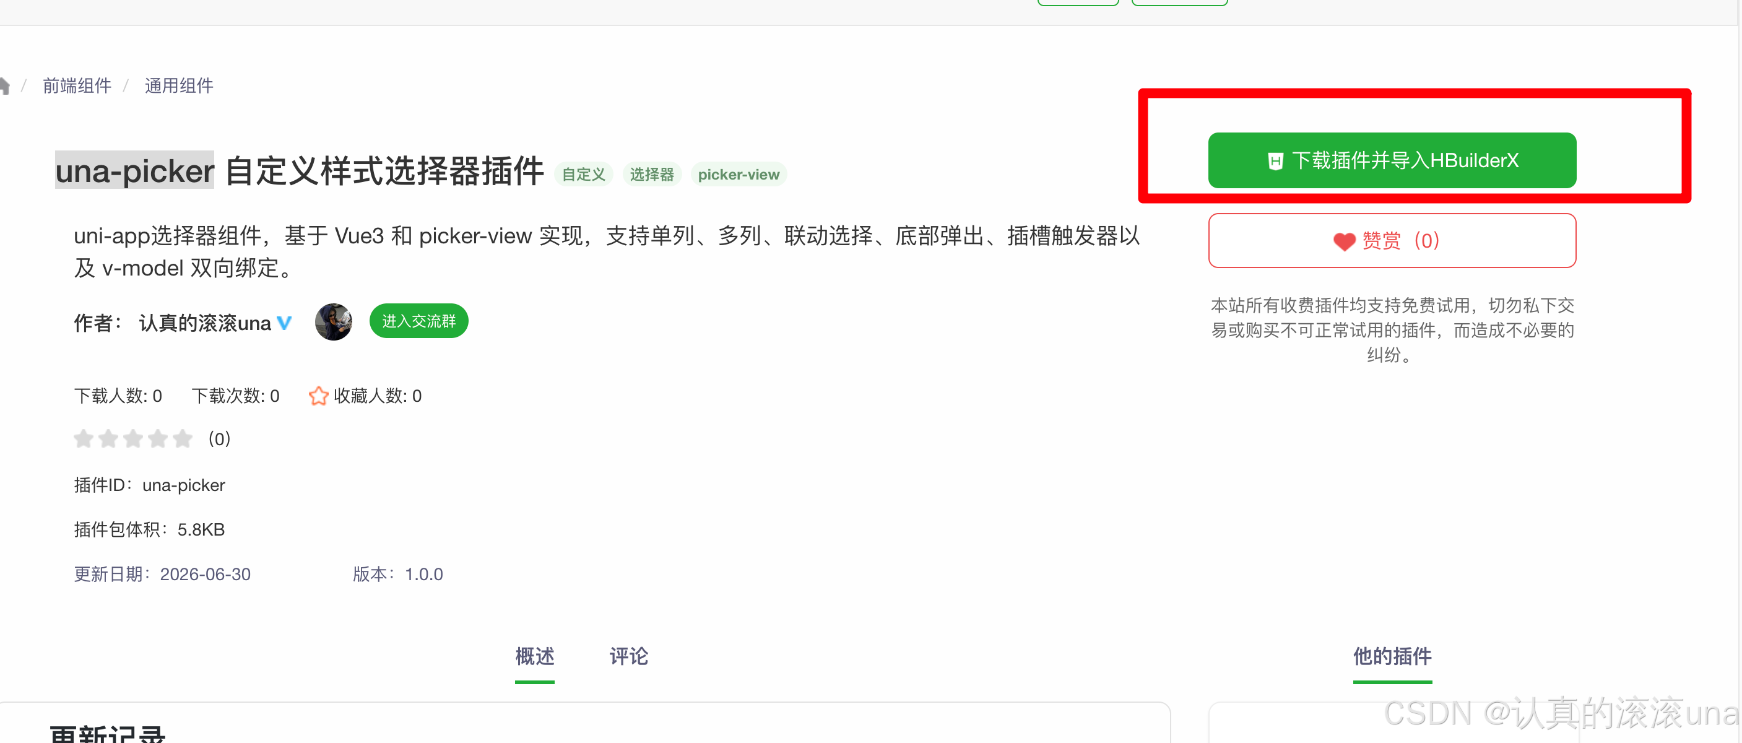Click the 赞赏 (0) reward button

coord(1392,241)
